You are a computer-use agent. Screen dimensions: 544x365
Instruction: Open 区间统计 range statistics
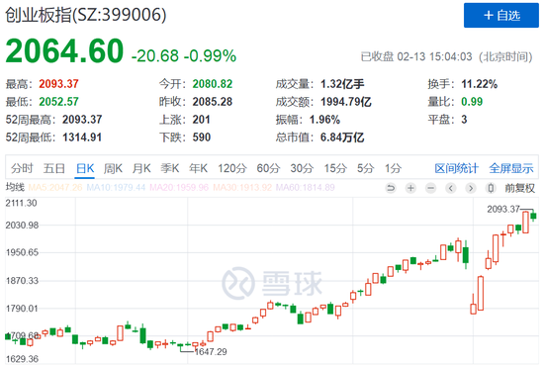[457, 168]
